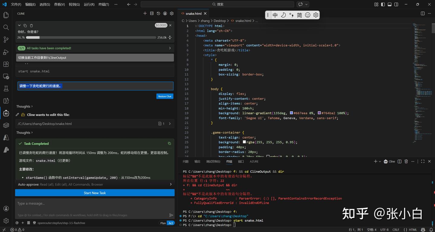Open Cline history clock icon
This screenshot has height=232, width=435.
[x=159, y=14]
